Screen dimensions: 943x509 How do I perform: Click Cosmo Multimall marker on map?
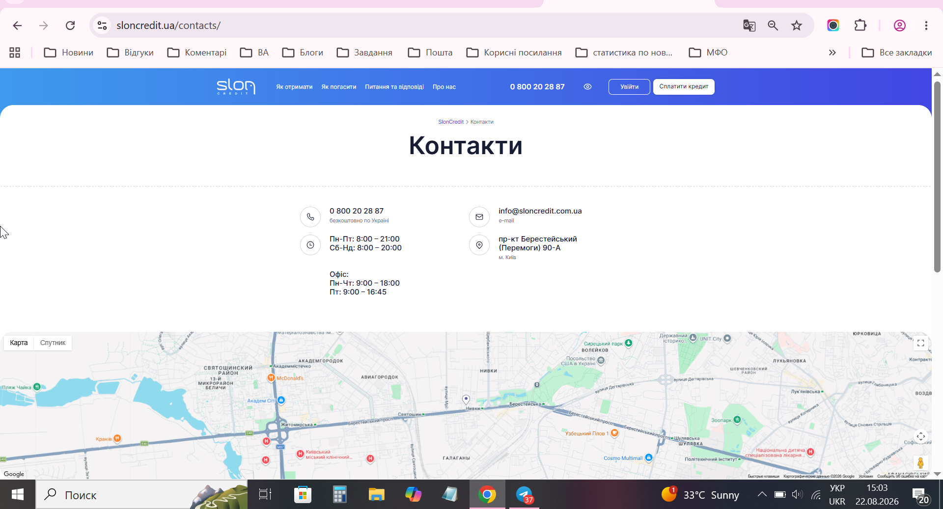[649, 457]
